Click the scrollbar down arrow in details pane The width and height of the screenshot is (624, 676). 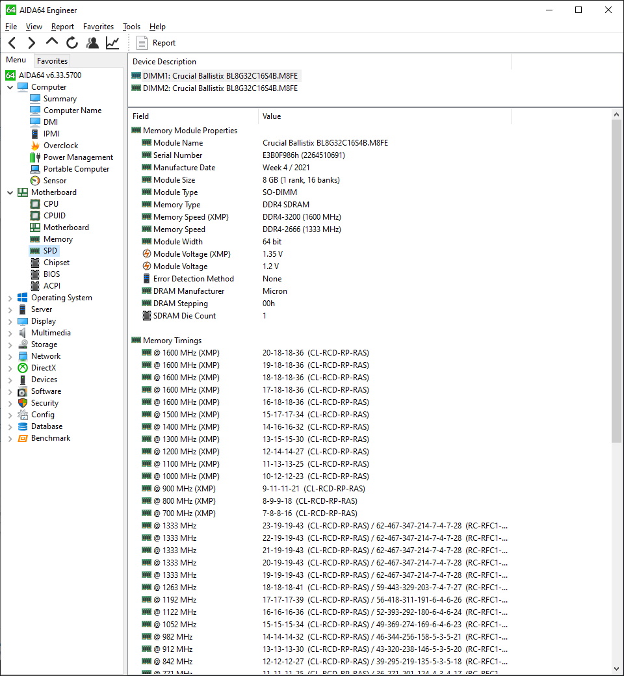click(x=616, y=669)
